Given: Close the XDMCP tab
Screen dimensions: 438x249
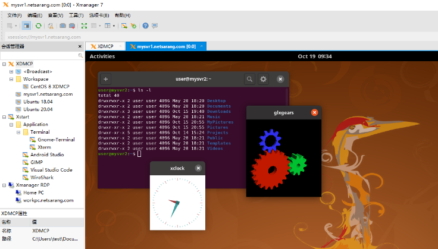Looking at the screenshot, I should coord(120,46).
